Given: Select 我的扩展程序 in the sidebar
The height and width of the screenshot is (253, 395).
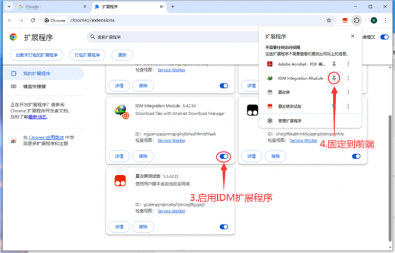Looking at the screenshot, I should 44,74.
